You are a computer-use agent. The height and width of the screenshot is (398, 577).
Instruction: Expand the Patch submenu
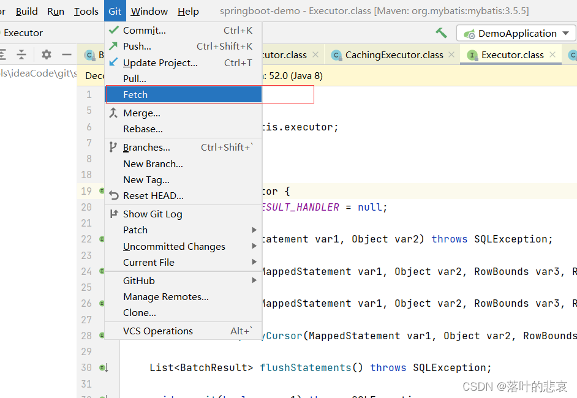[183, 230]
